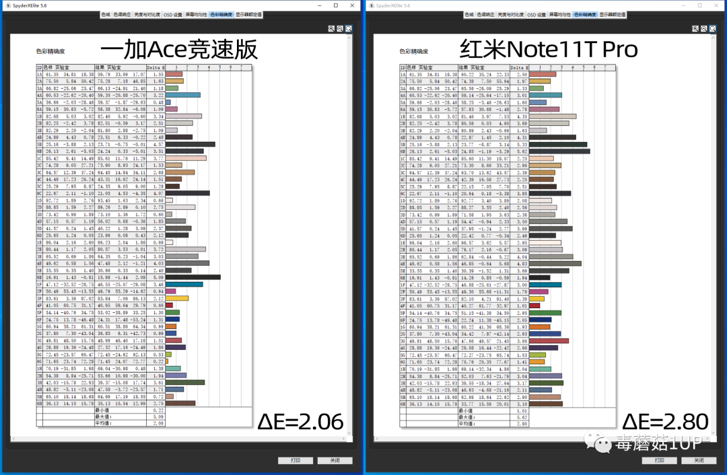This screenshot has height=475, width=727.
Task: Dismiss the right window with its 关闭 button
Action: click(x=699, y=461)
